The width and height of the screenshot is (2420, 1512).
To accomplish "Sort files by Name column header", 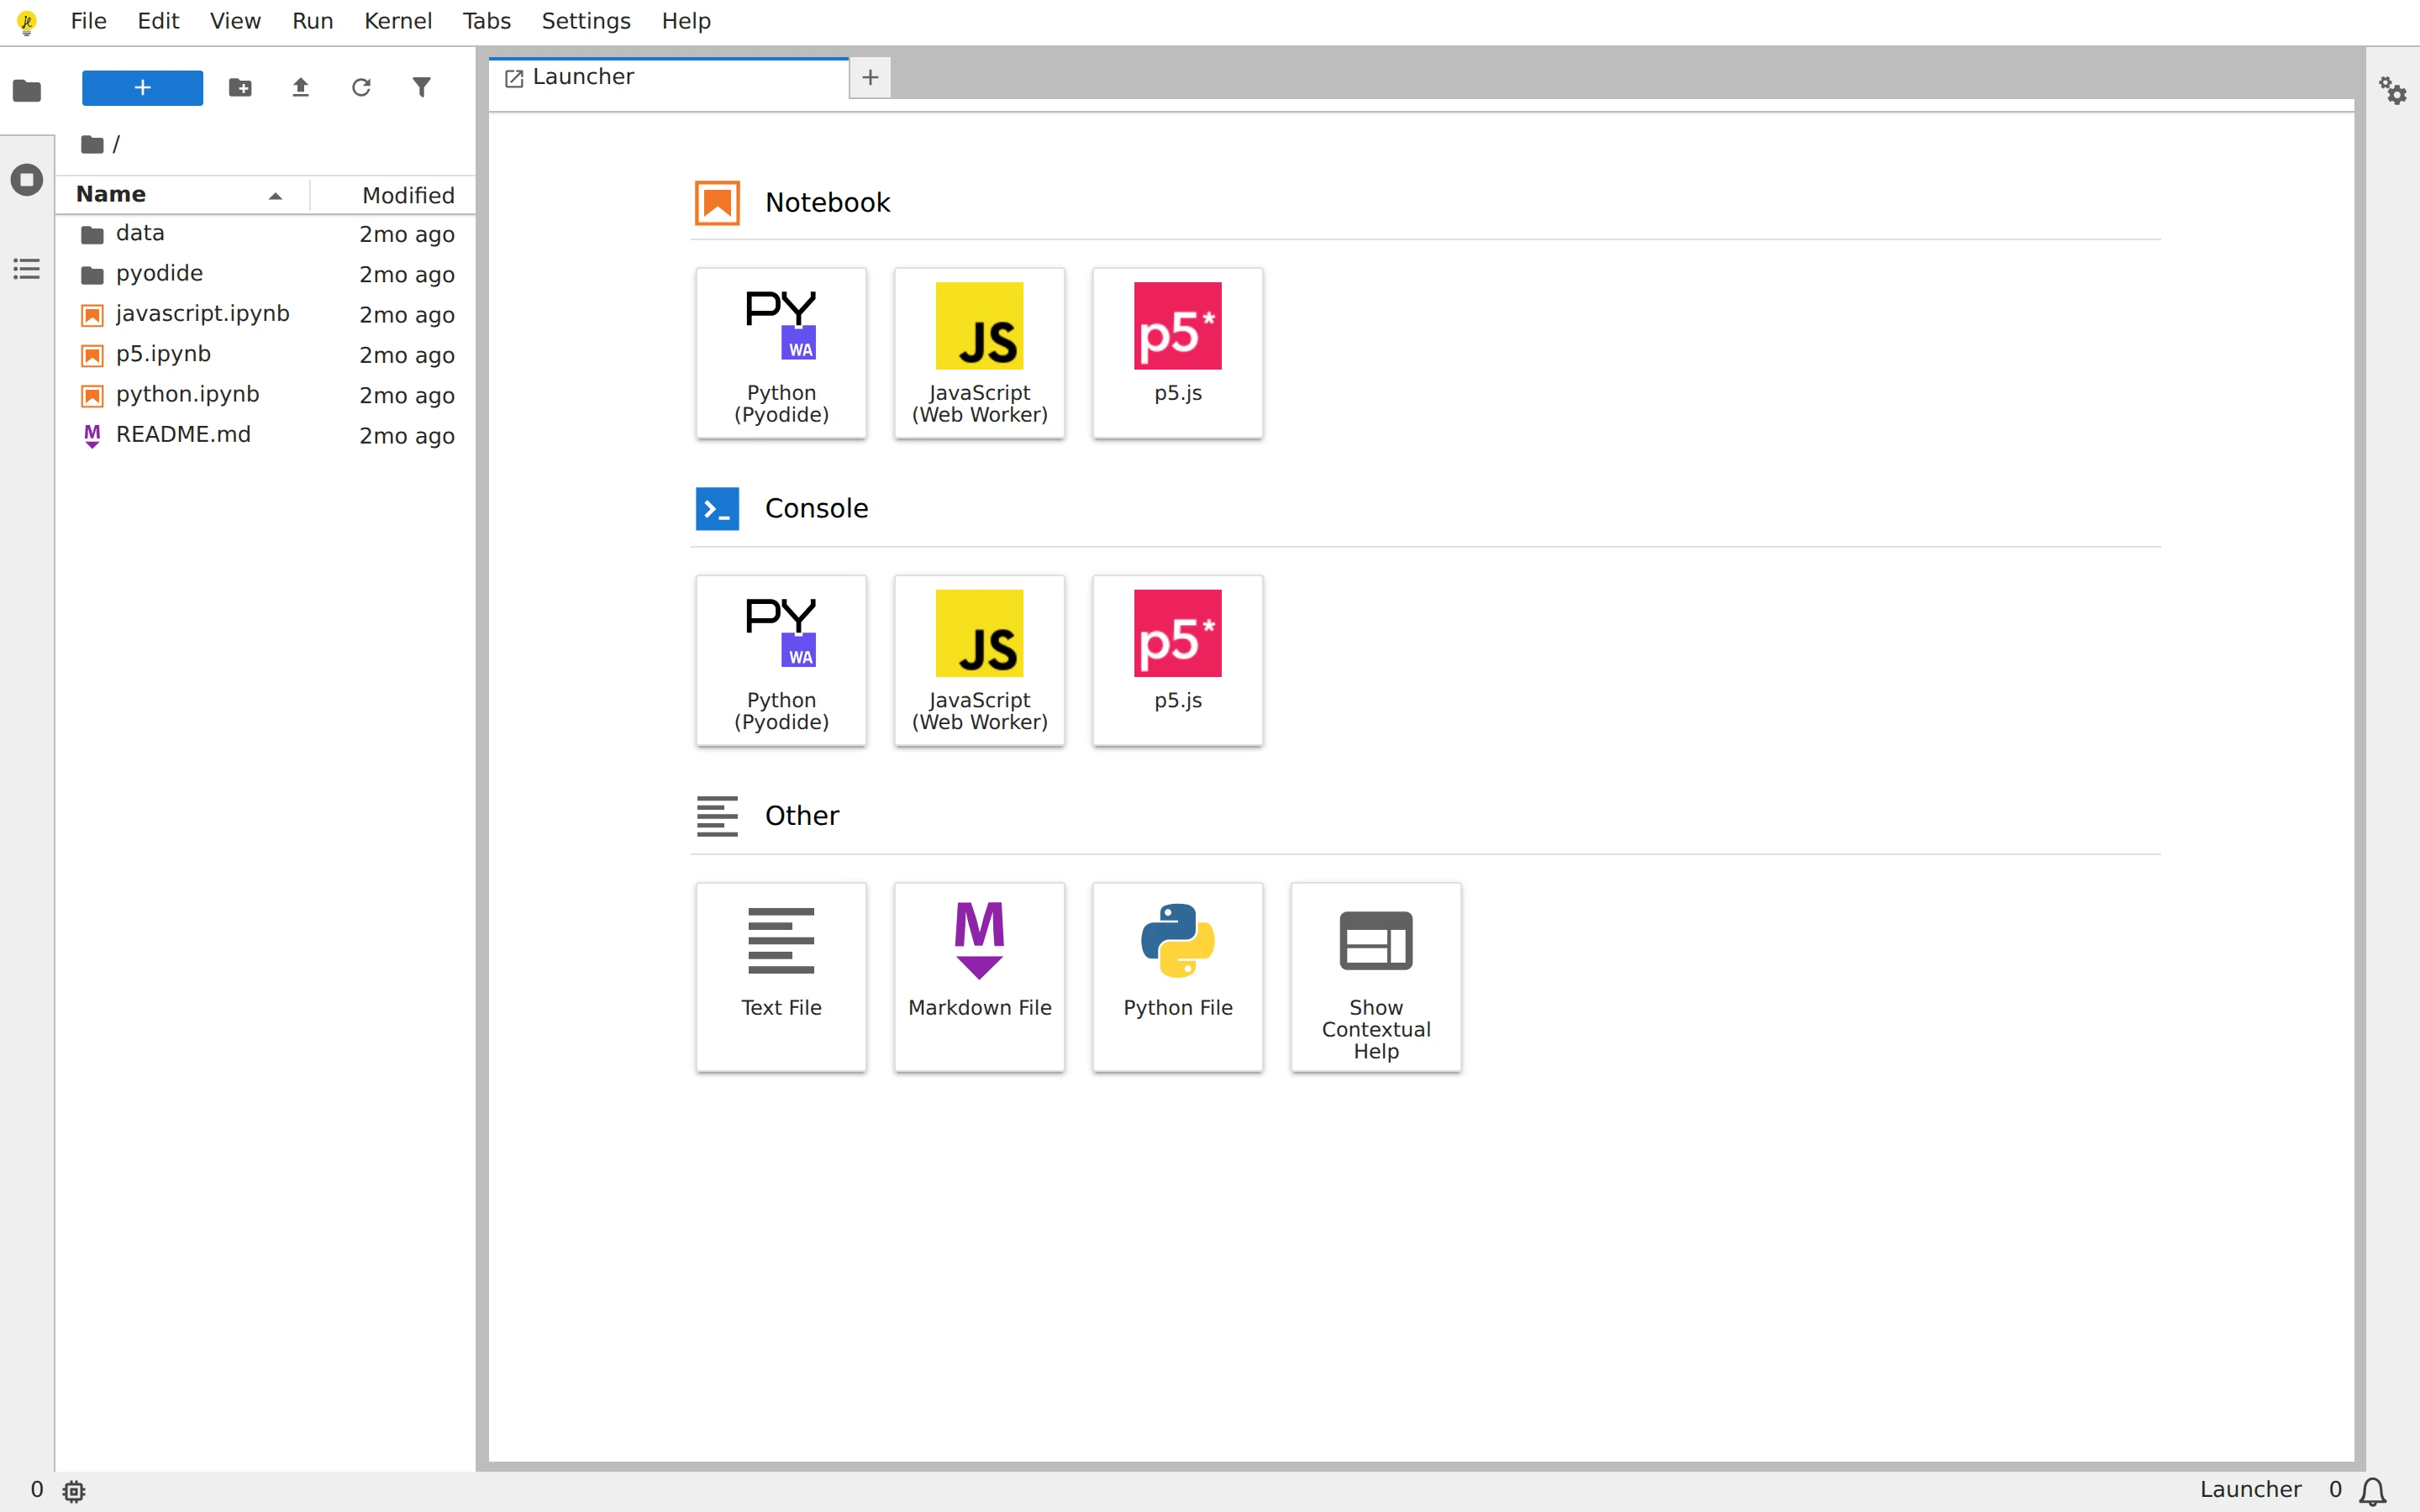I will [x=182, y=195].
